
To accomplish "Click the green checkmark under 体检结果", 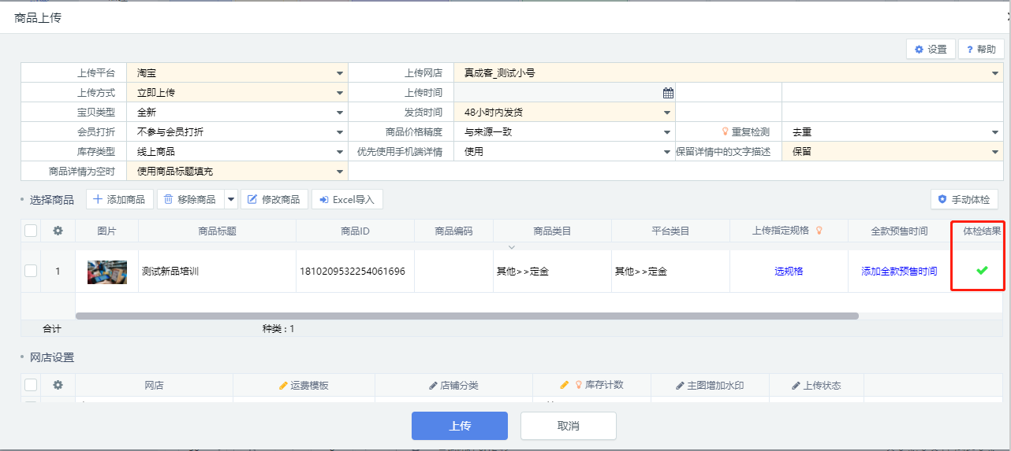I will coord(982,271).
